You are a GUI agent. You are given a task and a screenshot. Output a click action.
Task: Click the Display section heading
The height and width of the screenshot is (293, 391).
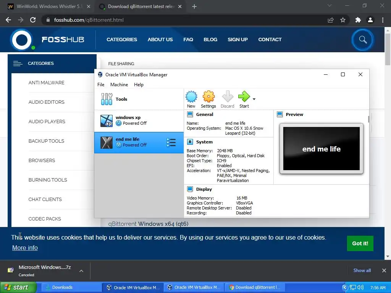click(x=204, y=189)
